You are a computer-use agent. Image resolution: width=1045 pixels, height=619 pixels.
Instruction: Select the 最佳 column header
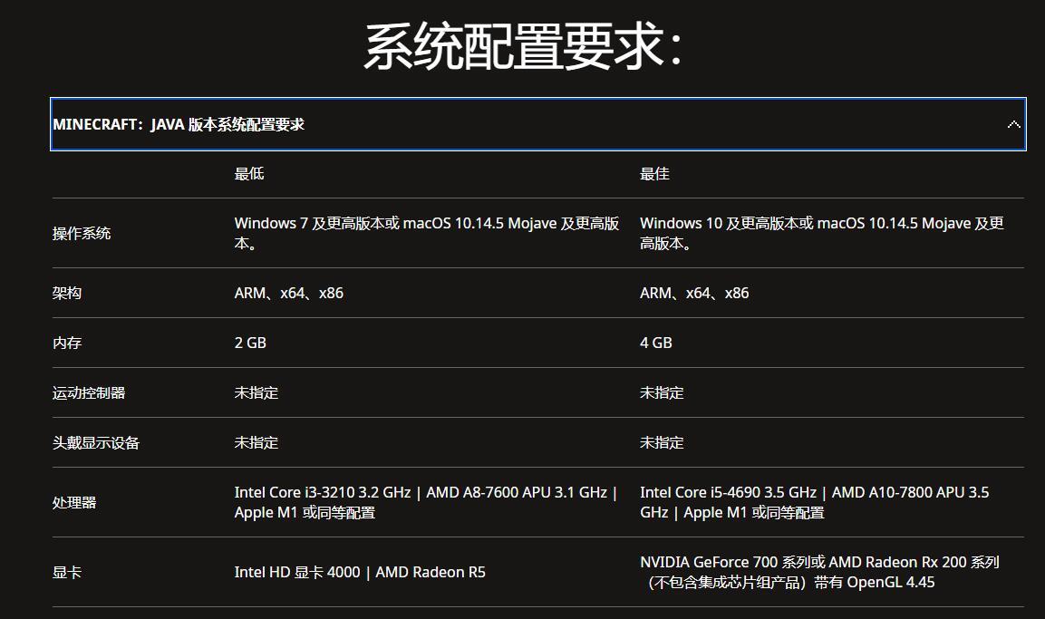click(653, 173)
